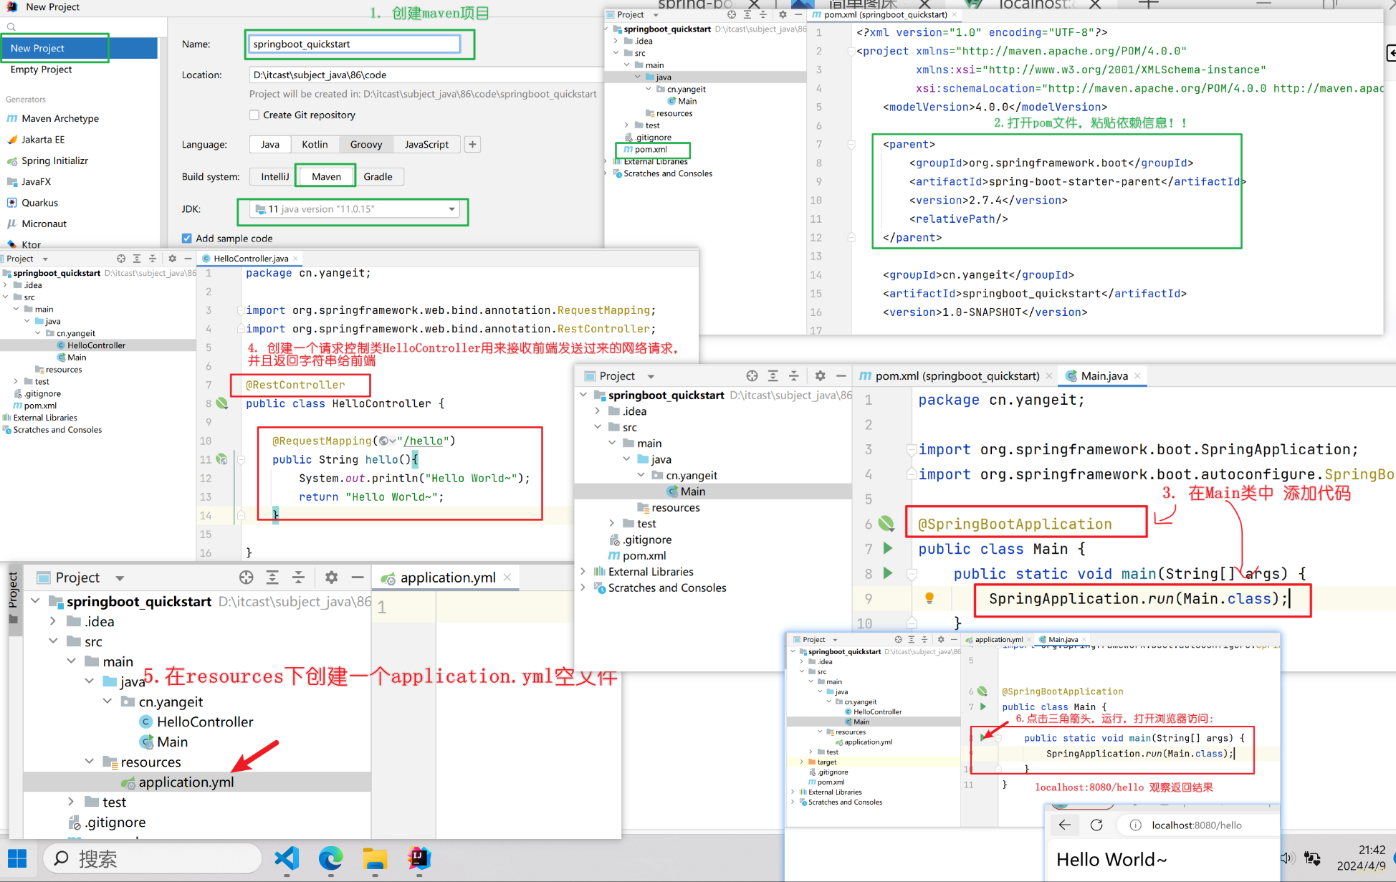Click the run arrow beside public static void main on line 8
This screenshot has height=882, width=1396.
coord(888,573)
